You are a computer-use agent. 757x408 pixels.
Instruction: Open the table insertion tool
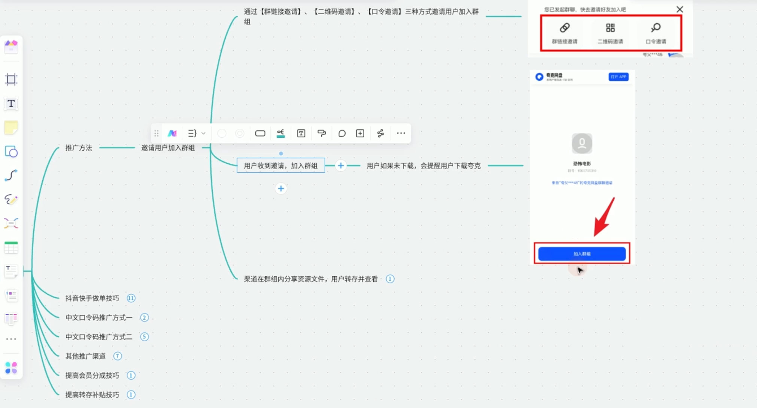pos(11,247)
